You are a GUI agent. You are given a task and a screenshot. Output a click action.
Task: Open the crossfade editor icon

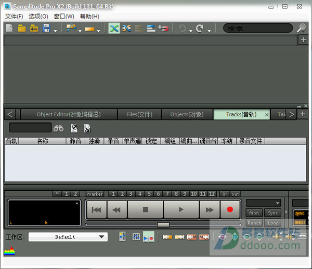(126, 28)
